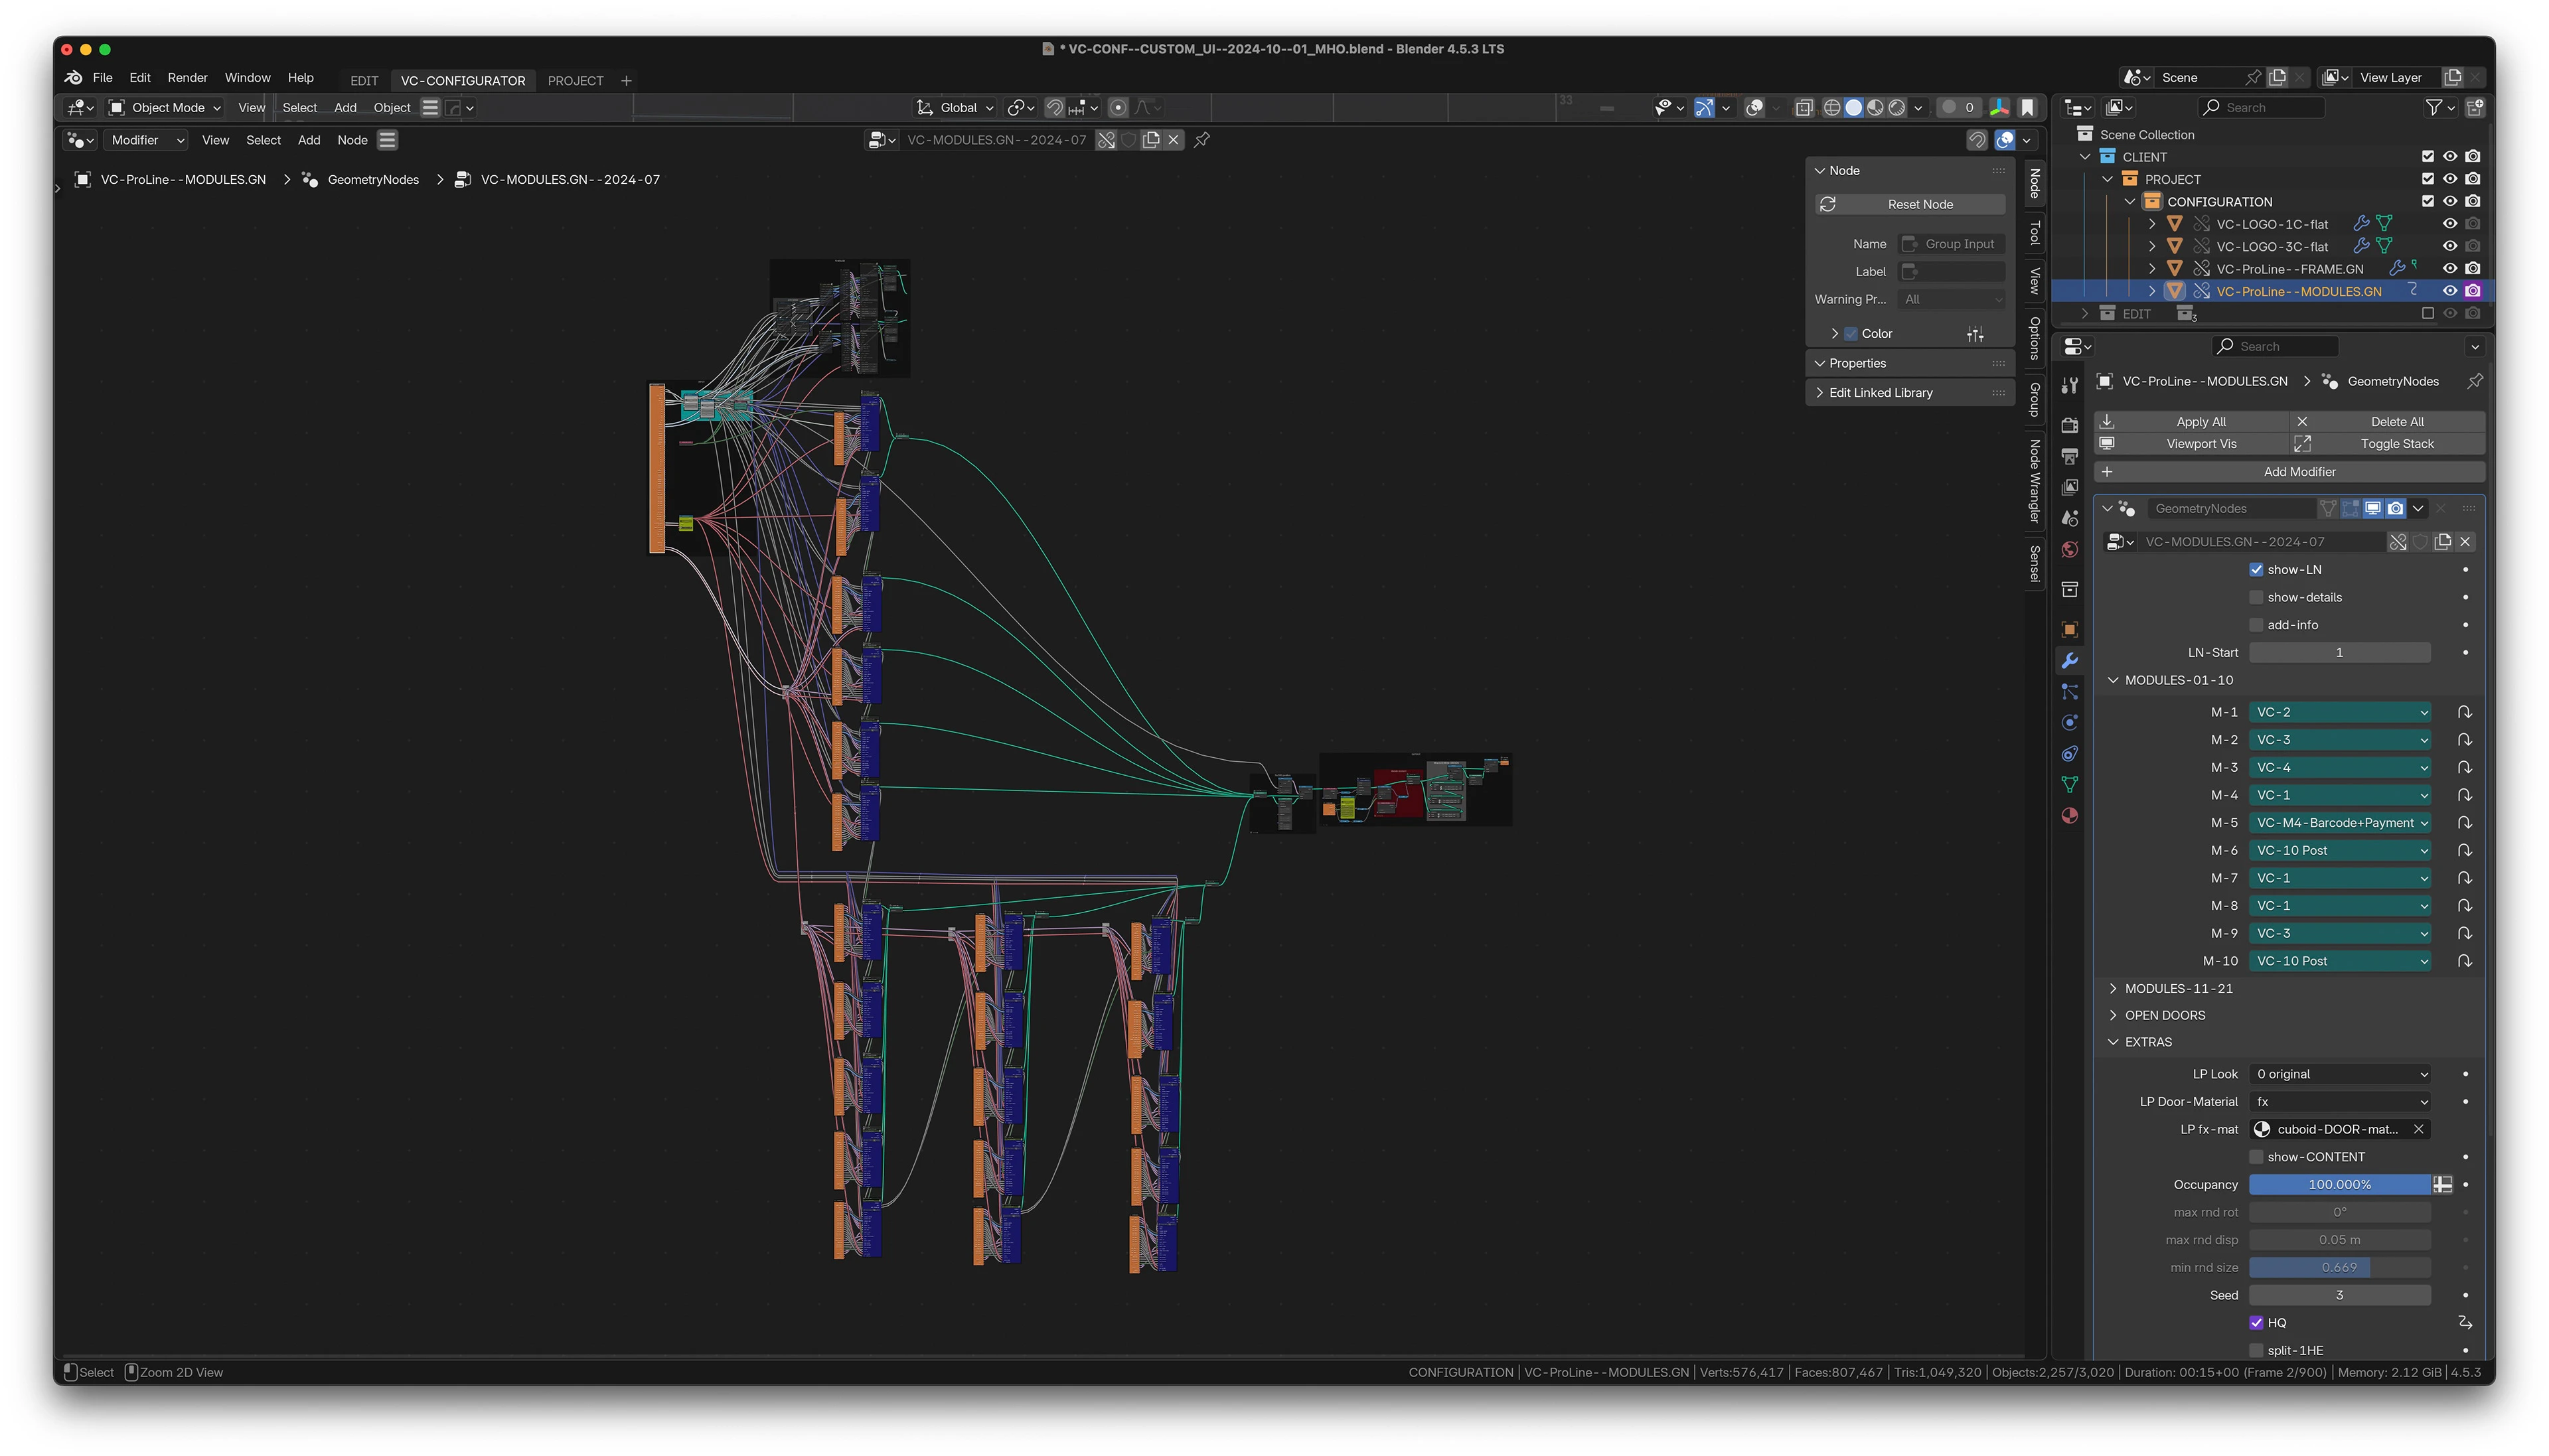
Task: Click the pin icon in node editor header
Action: click(1202, 140)
